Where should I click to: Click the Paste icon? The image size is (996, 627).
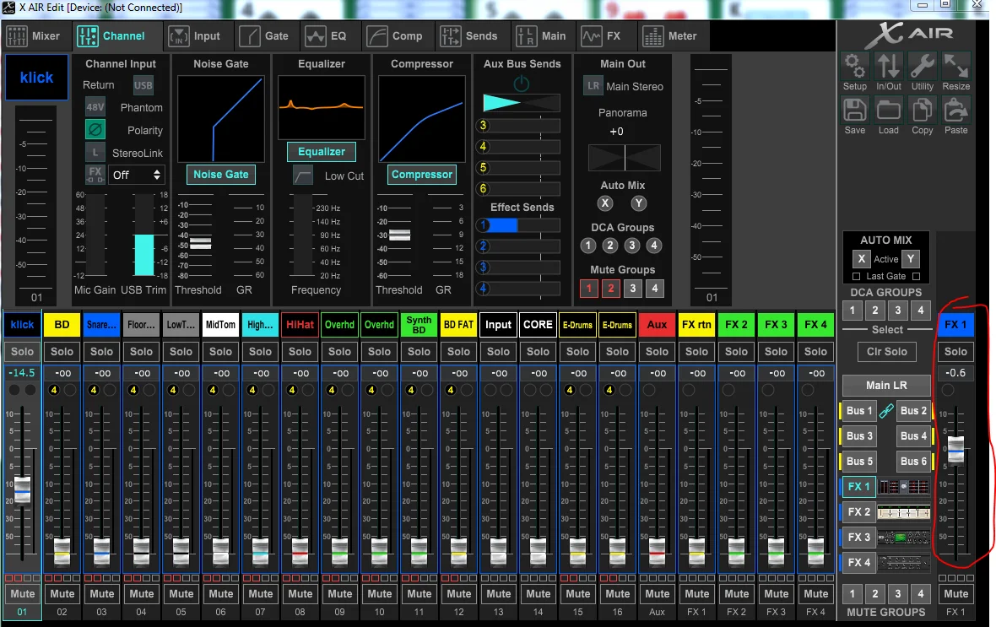[956, 110]
